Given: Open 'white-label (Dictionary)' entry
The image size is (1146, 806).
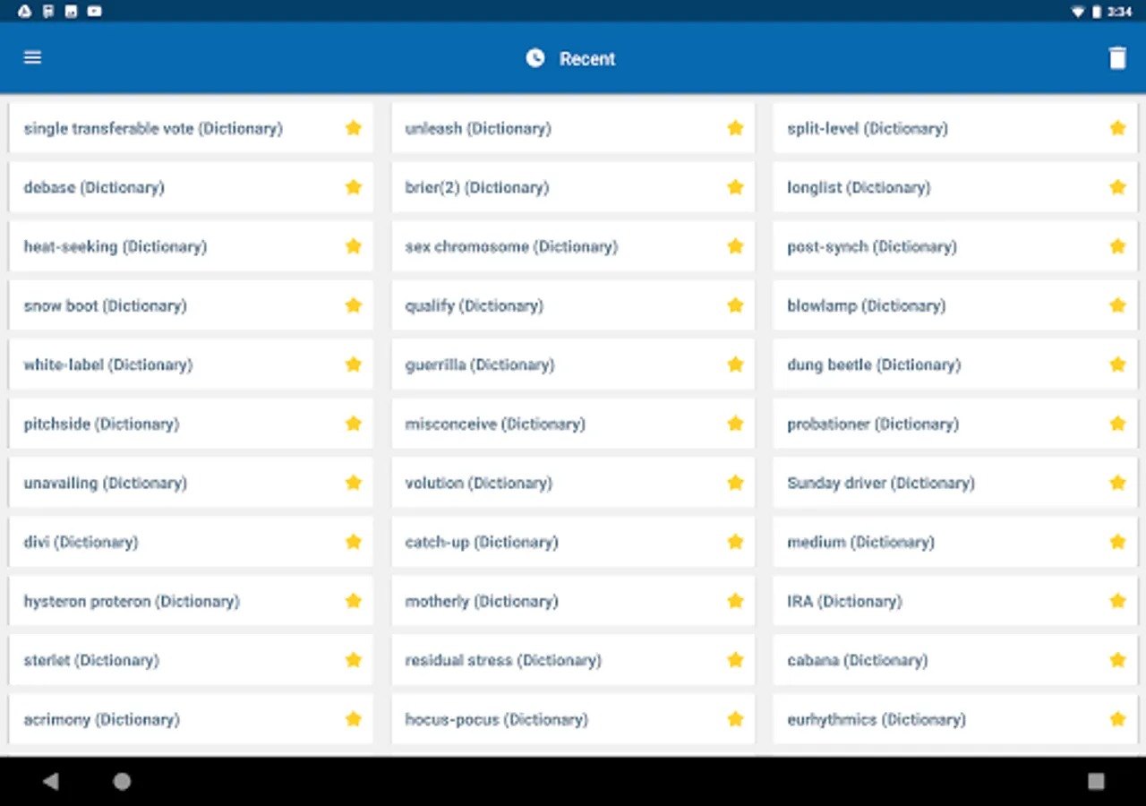Looking at the screenshot, I should coord(191,364).
